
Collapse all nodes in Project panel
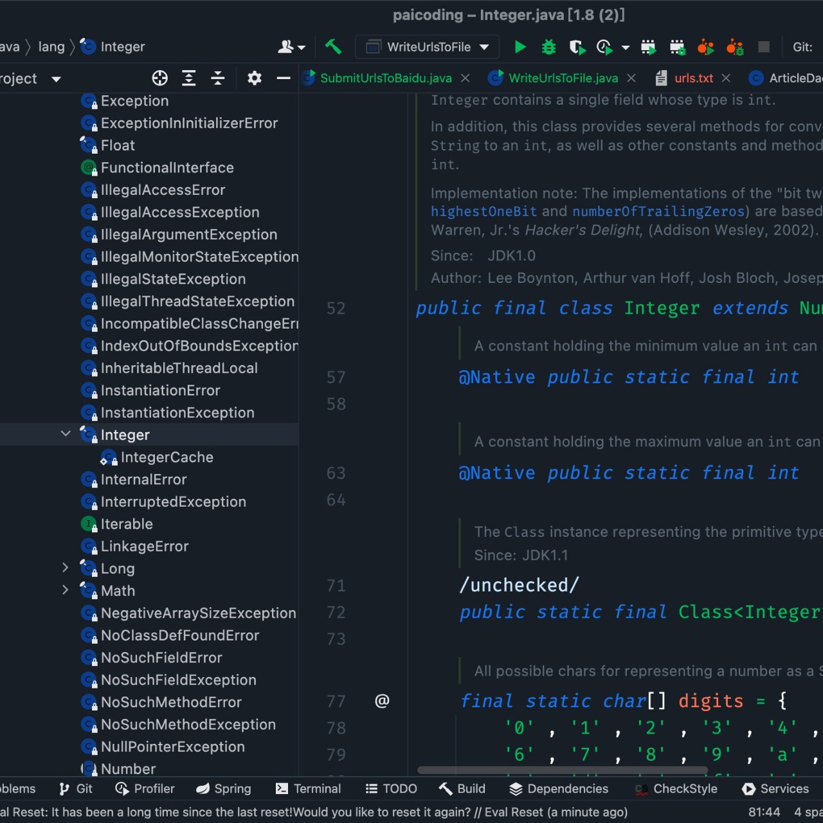tap(218, 78)
